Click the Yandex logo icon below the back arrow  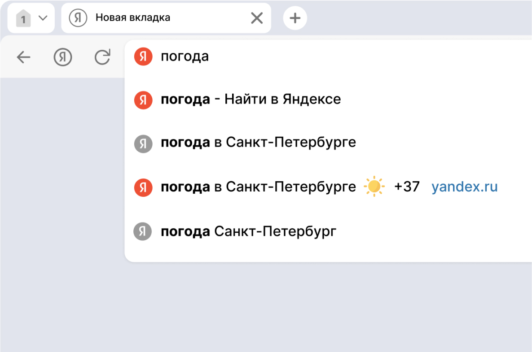62,57
